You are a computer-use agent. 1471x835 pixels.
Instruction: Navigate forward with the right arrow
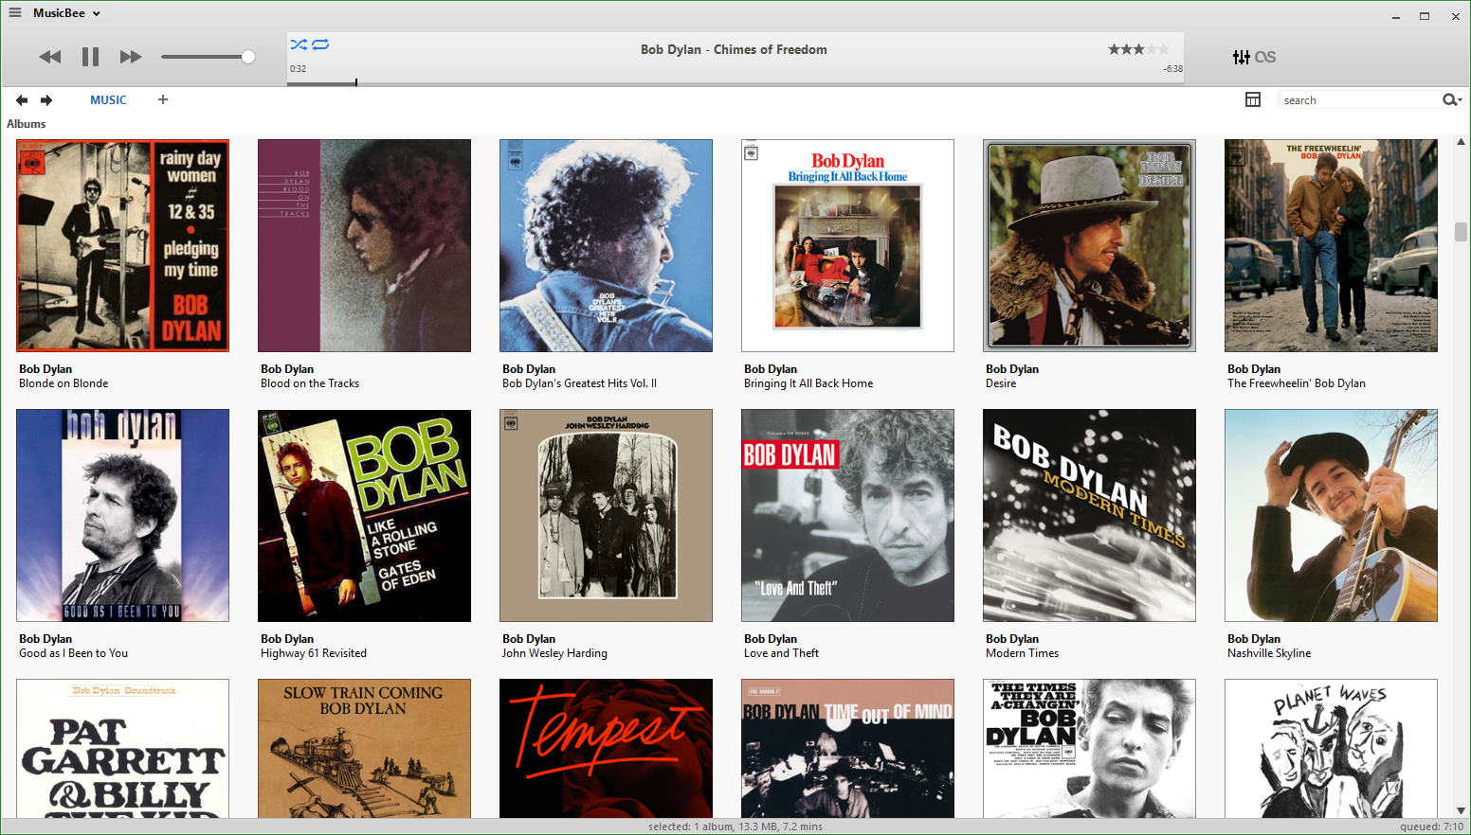pyautogui.click(x=46, y=100)
